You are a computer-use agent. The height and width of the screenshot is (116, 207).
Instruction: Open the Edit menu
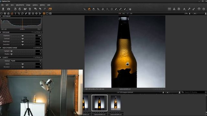point(7,5)
